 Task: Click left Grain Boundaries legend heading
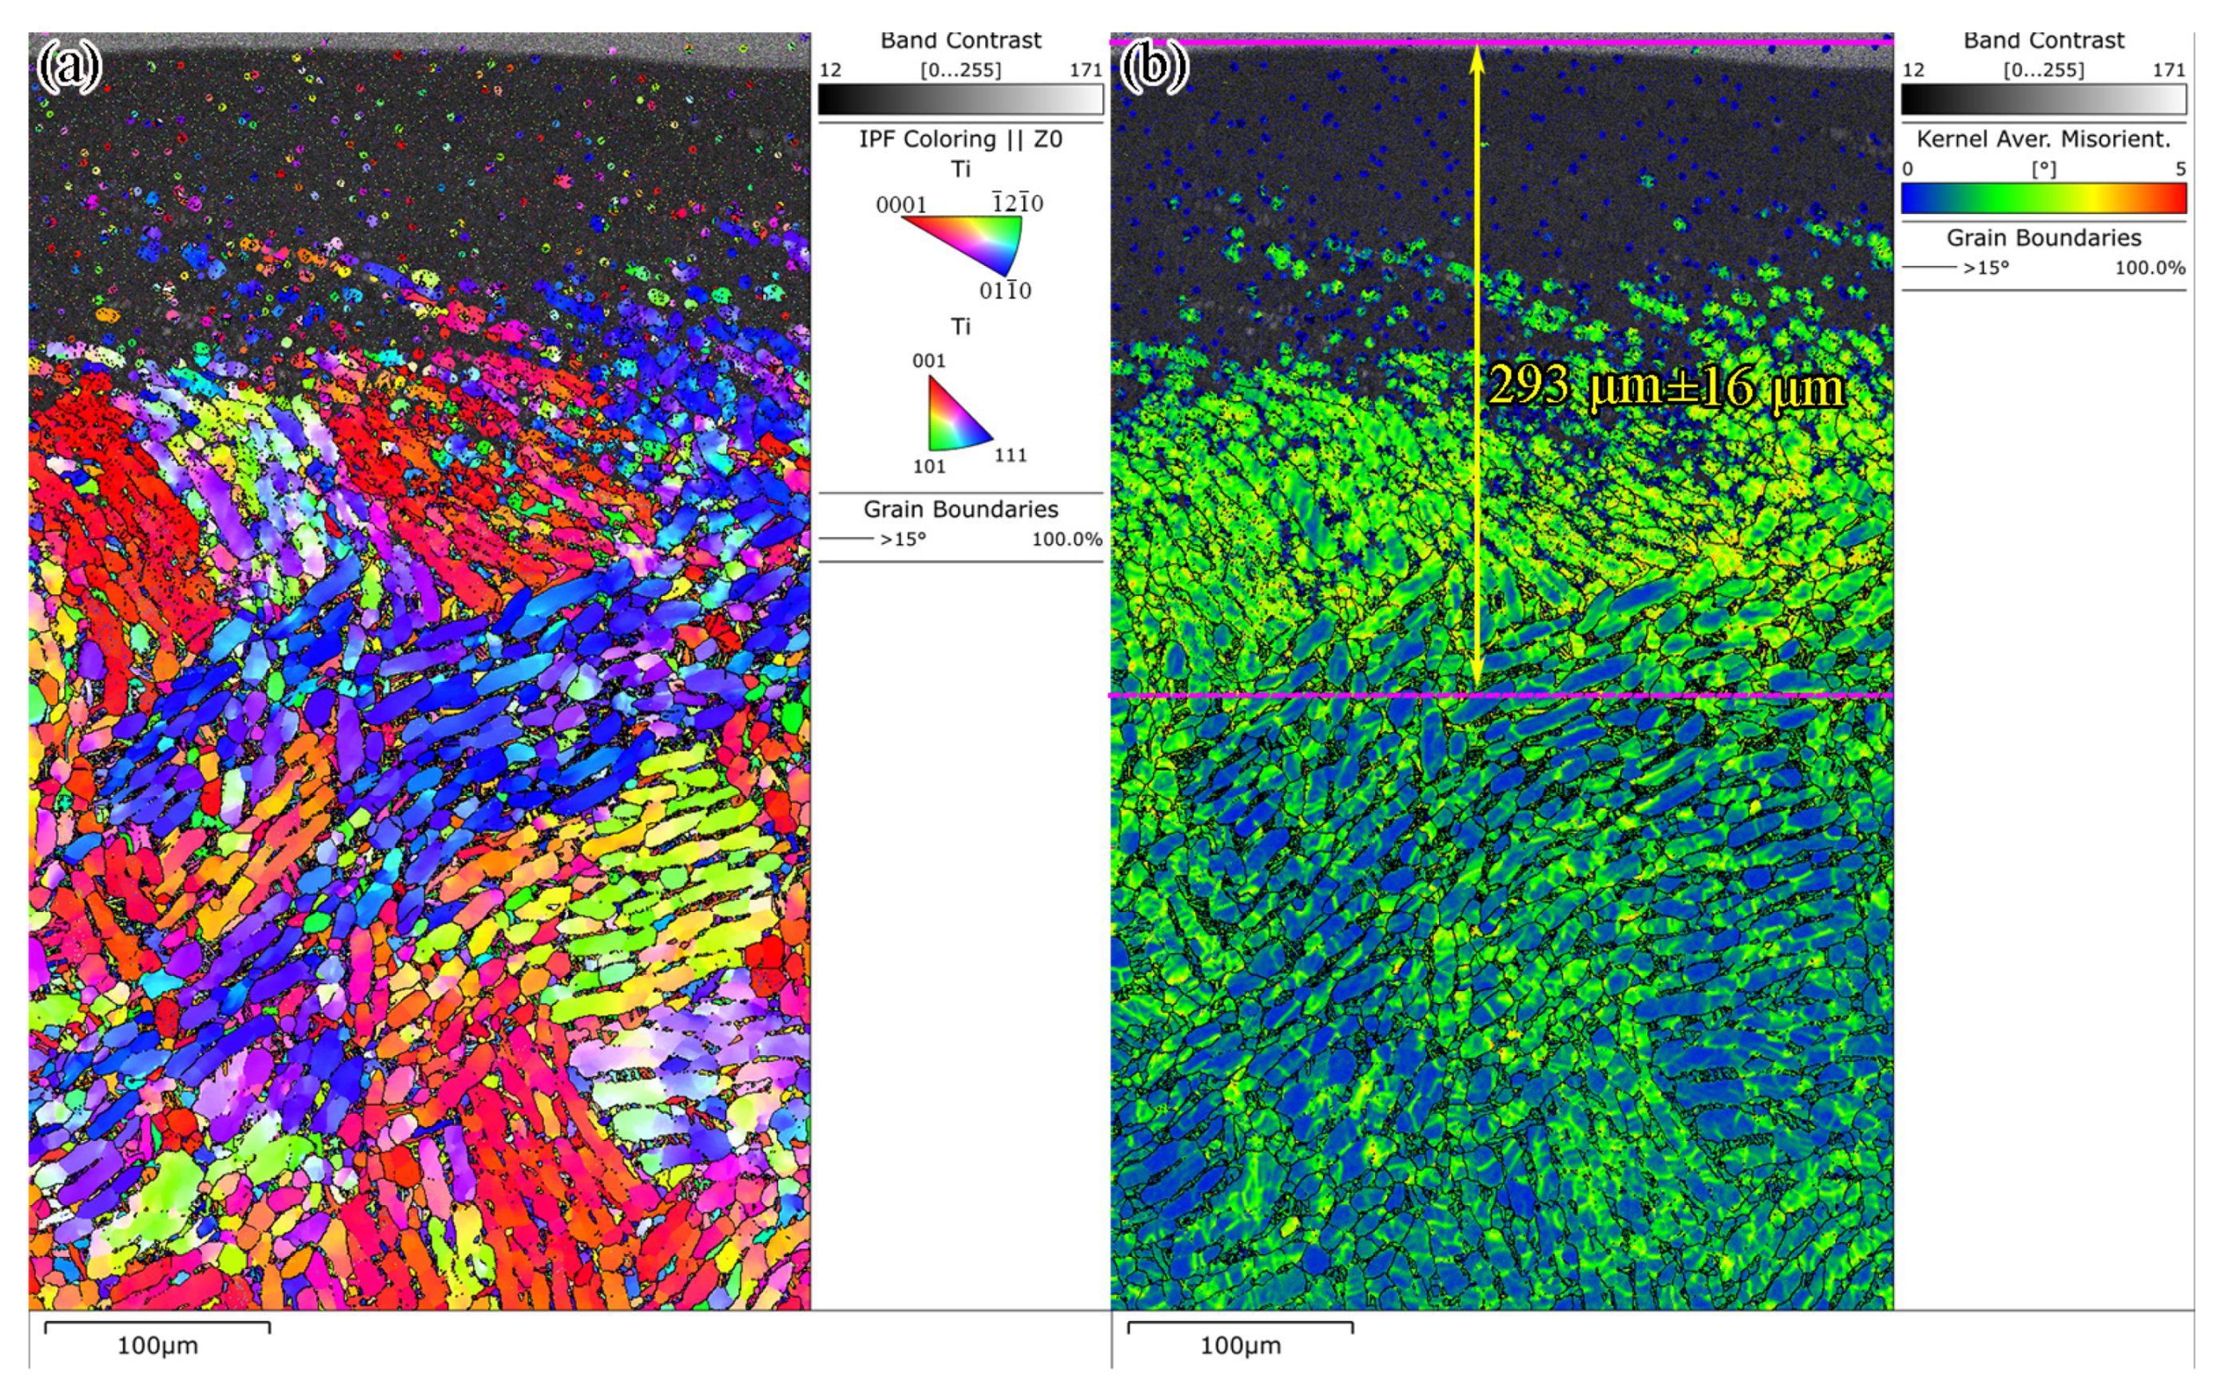(x=960, y=509)
